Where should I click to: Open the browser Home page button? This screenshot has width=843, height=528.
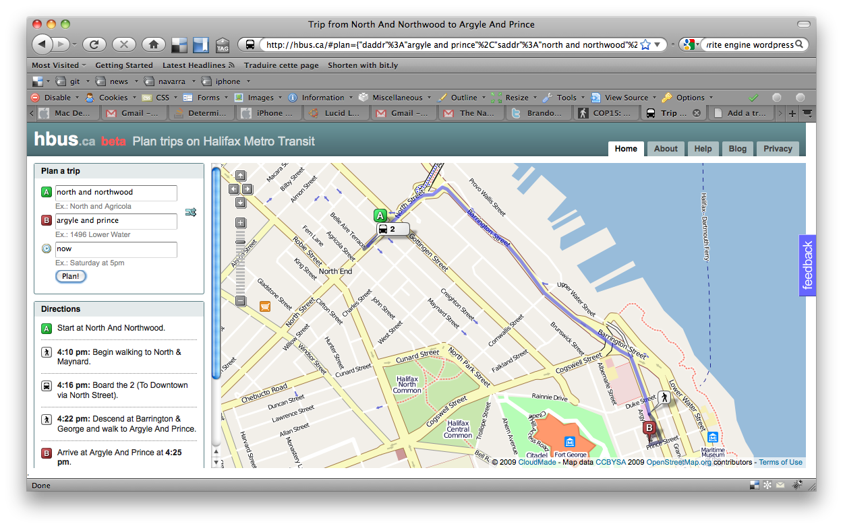click(x=154, y=44)
